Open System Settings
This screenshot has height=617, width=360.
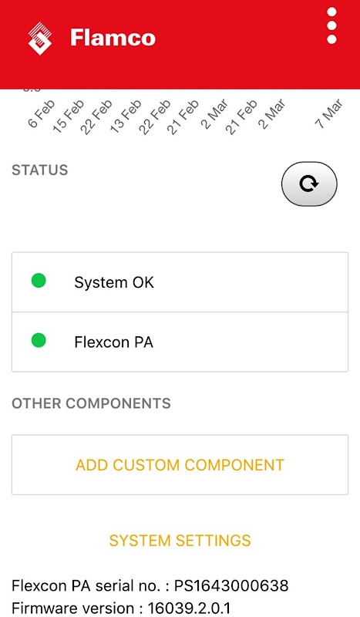[x=180, y=541]
